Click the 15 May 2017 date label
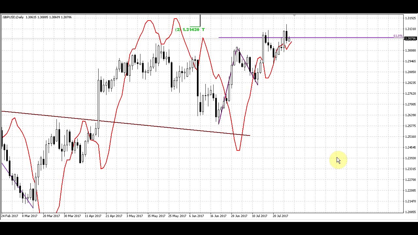 156,216
